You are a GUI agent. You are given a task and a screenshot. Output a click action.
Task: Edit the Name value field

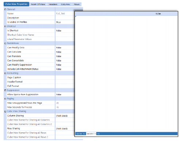[65, 14]
